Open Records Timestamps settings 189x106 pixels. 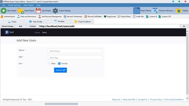coord(73,16)
